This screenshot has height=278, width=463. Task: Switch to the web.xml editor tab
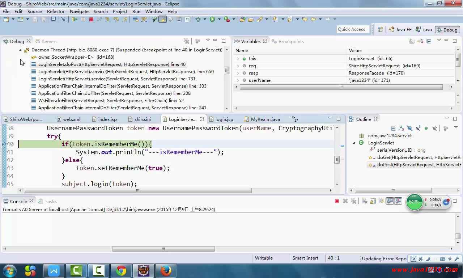[x=69, y=119]
